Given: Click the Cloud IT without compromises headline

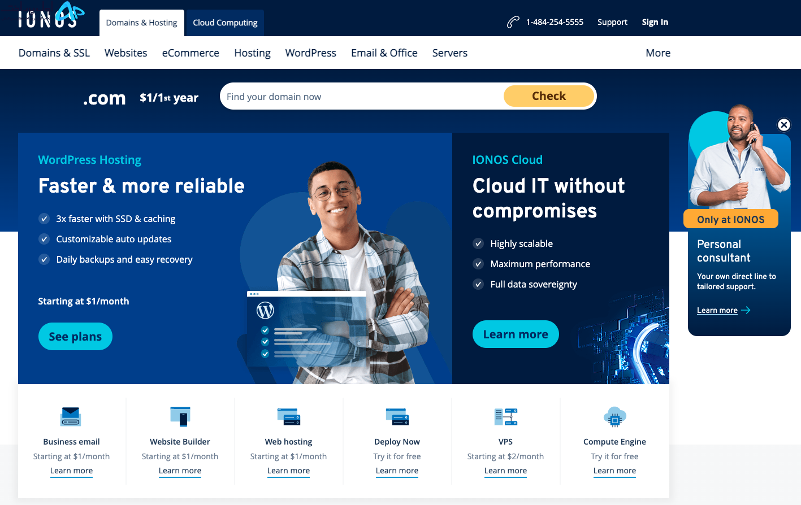Looking at the screenshot, I should pos(549,198).
